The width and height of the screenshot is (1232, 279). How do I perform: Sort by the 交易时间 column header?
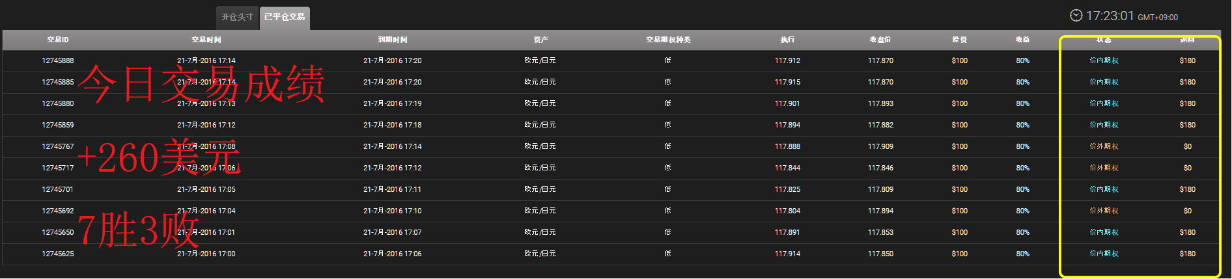pos(206,40)
